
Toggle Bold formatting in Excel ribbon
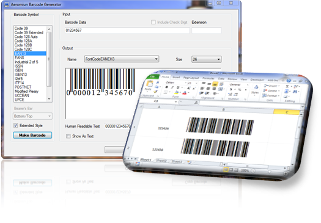click(x=166, y=87)
